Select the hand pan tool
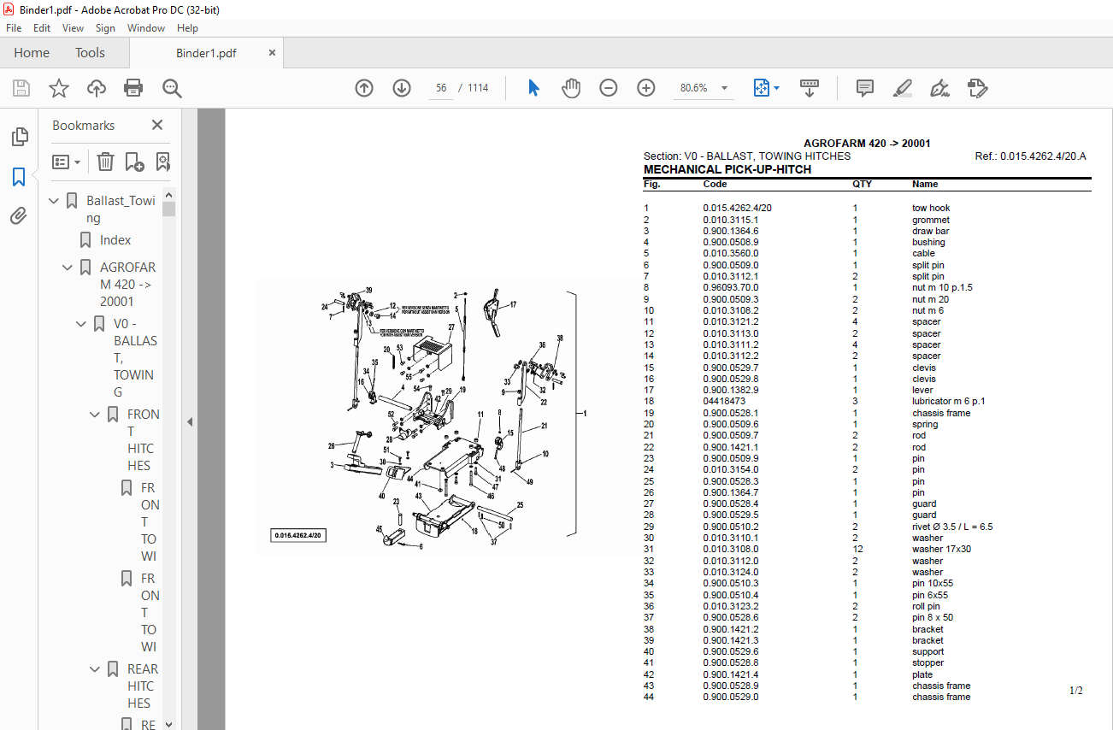 click(571, 88)
